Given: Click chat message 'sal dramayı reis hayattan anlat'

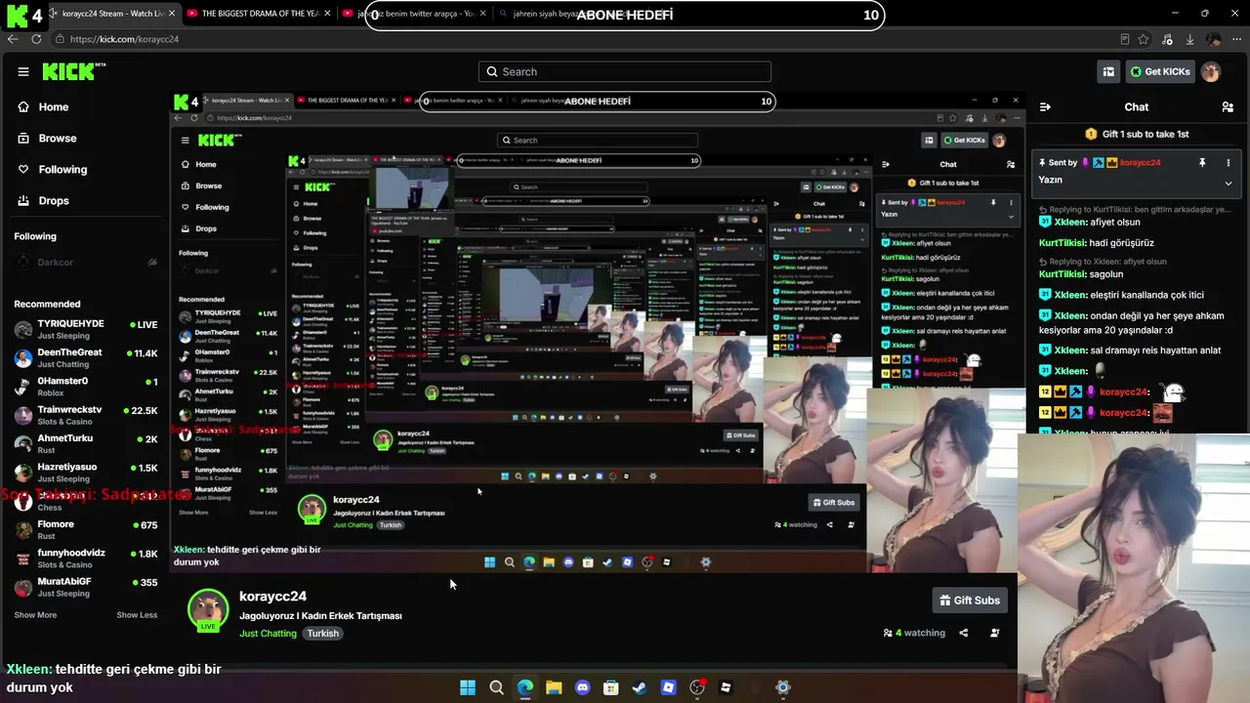Looking at the screenshot, I should pyautogui.click(x=1155, y=351).
